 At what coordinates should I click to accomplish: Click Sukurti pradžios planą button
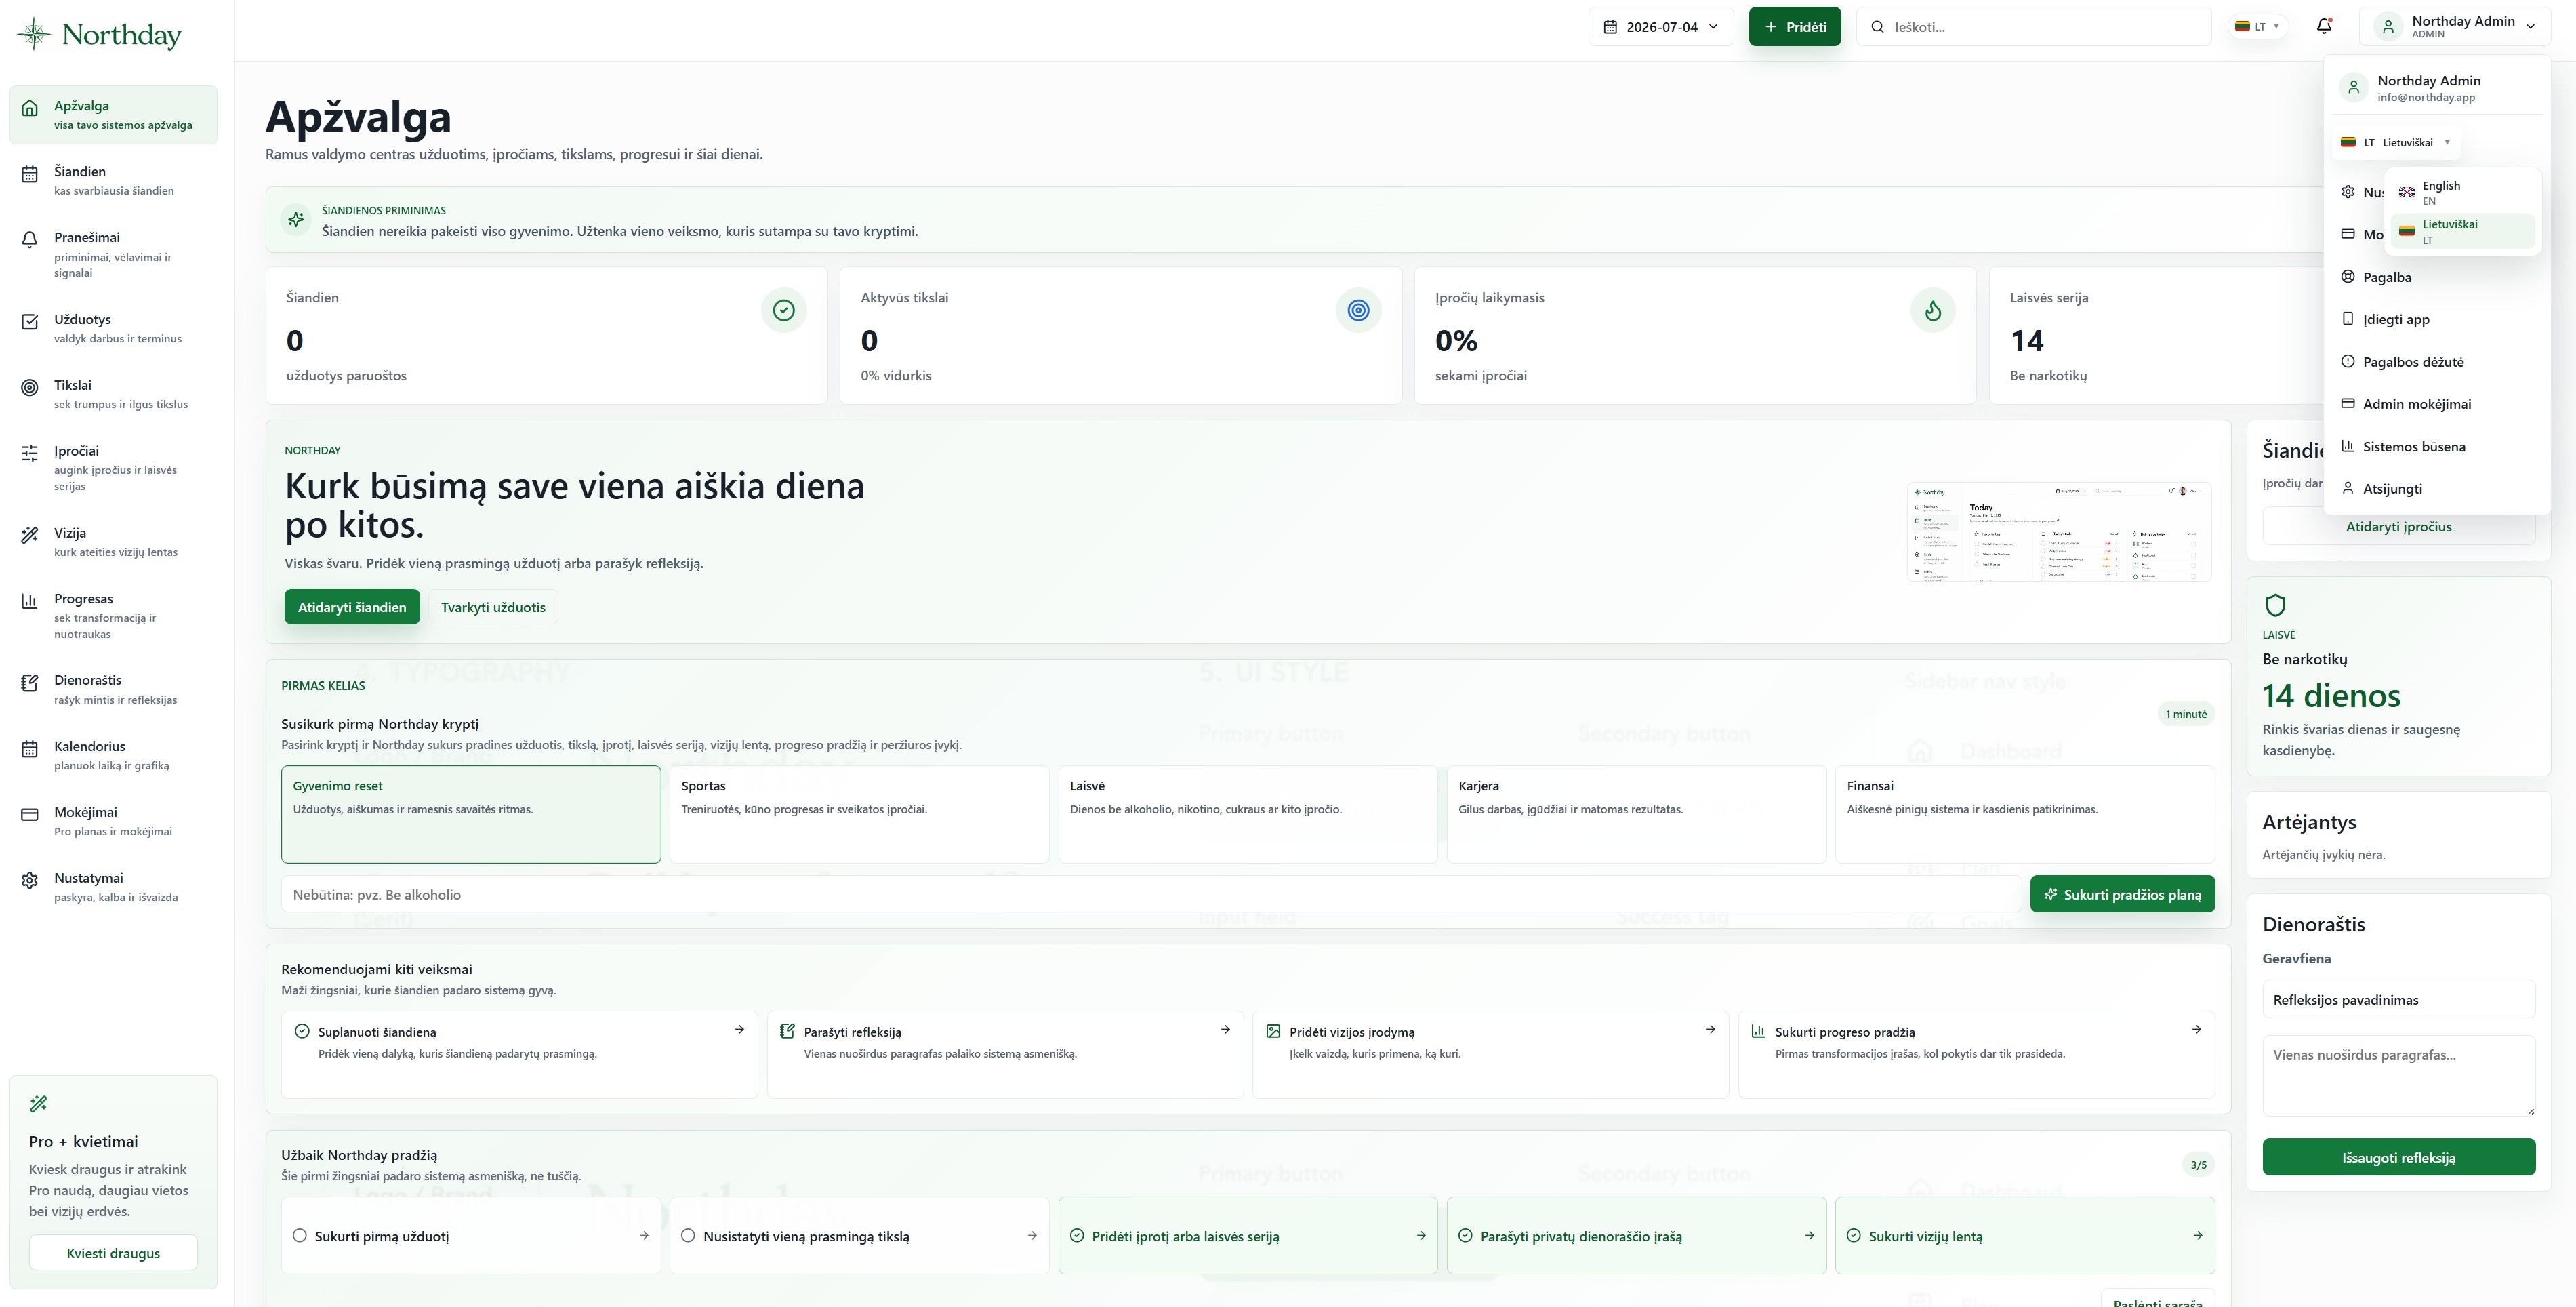2122,894
